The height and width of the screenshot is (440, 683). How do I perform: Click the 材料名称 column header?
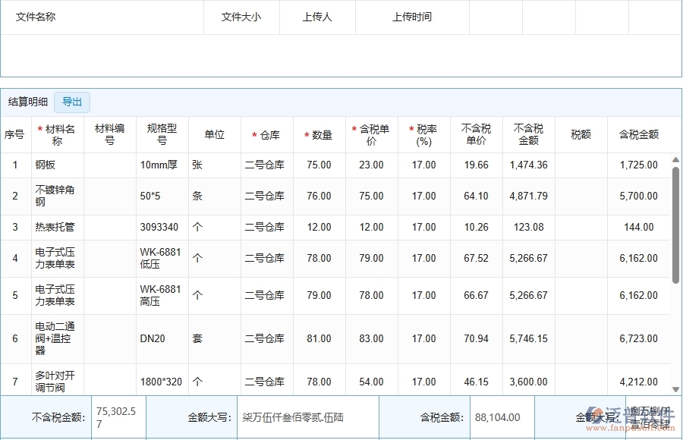[56, 134]
